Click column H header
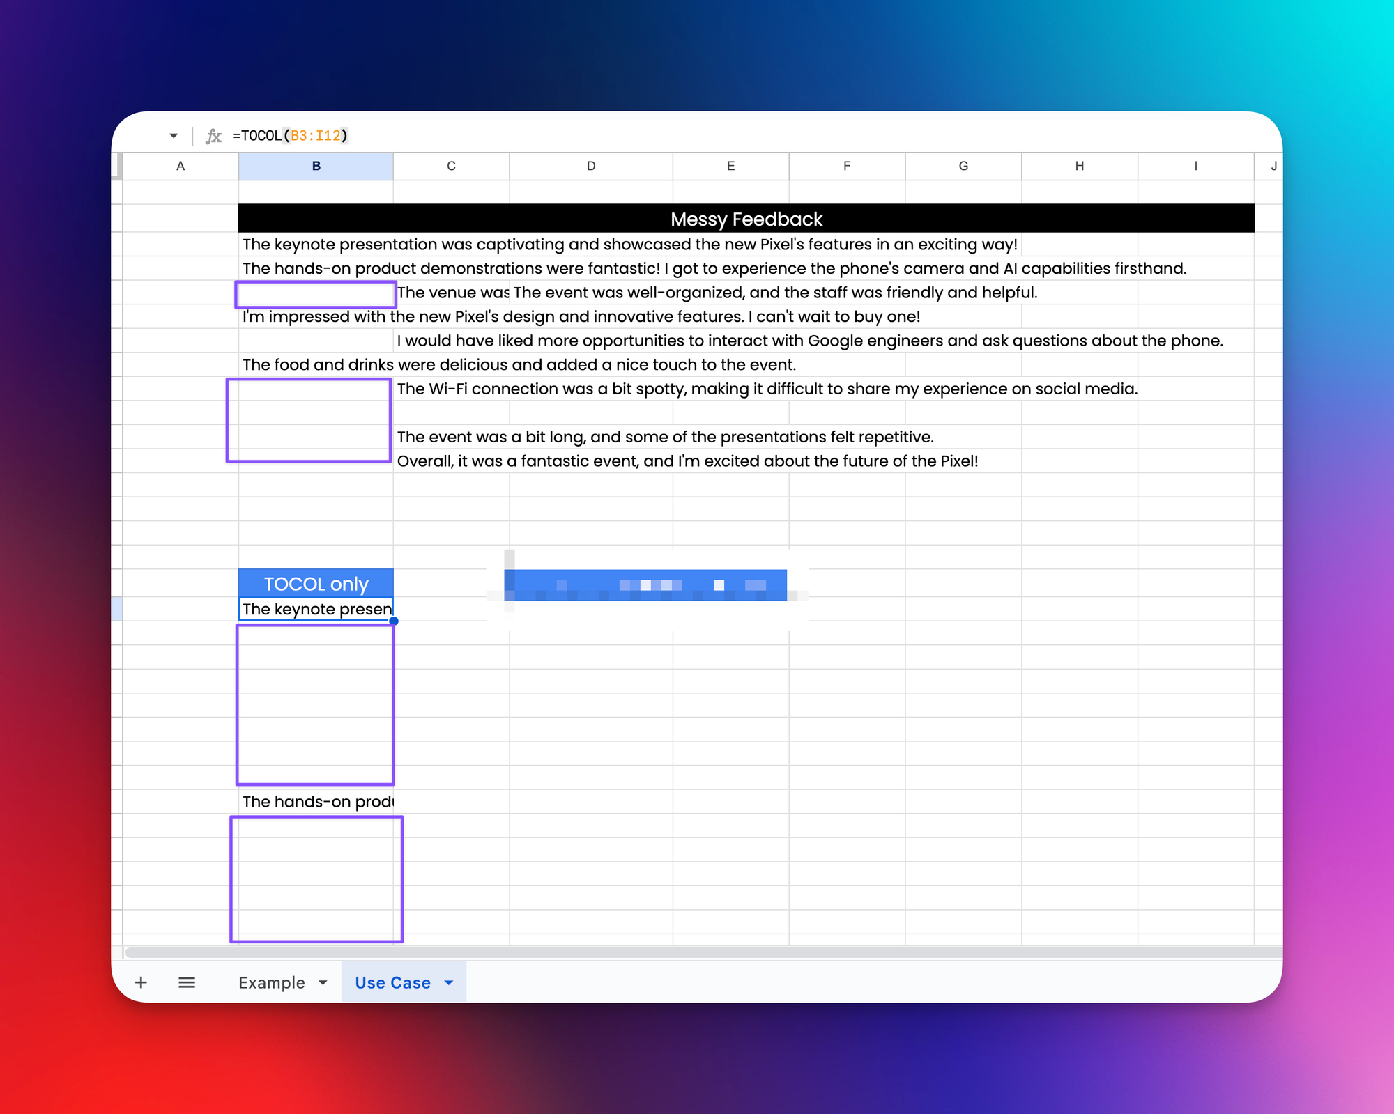The height and width of the screenshot is (1114, 1394). click(x=1079, y=166)
